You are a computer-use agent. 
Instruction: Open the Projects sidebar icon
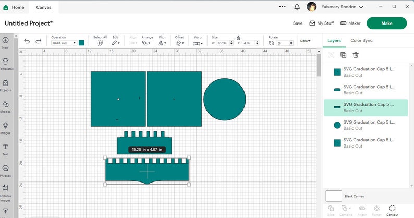[x=5, y=83]
